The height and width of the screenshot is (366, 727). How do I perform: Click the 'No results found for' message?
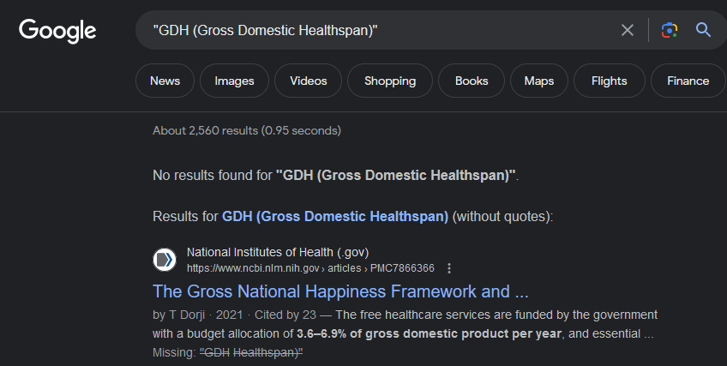(x=336, y=176)
